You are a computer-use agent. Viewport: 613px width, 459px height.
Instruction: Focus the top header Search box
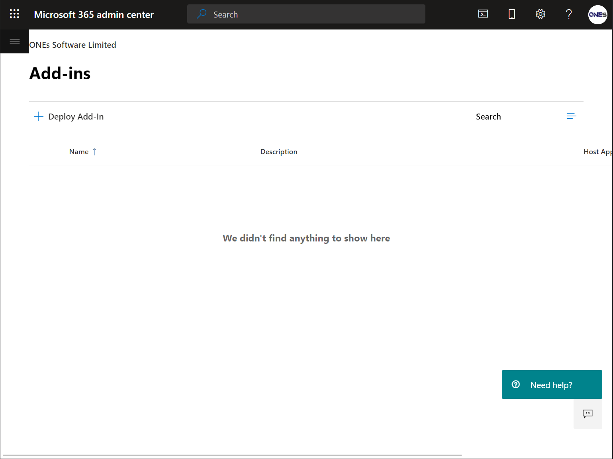coord(306,14)
